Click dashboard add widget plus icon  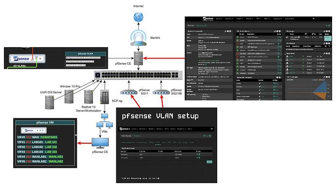click(327, 25)
